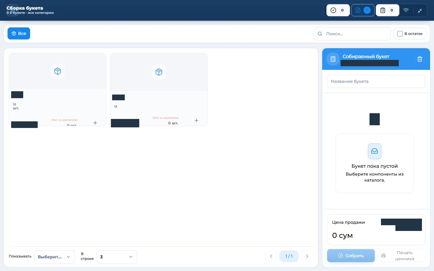Click the 0 сум price value
Viewport: 434px width, 271px height.
pyautogui.click(x=342, y=235)
